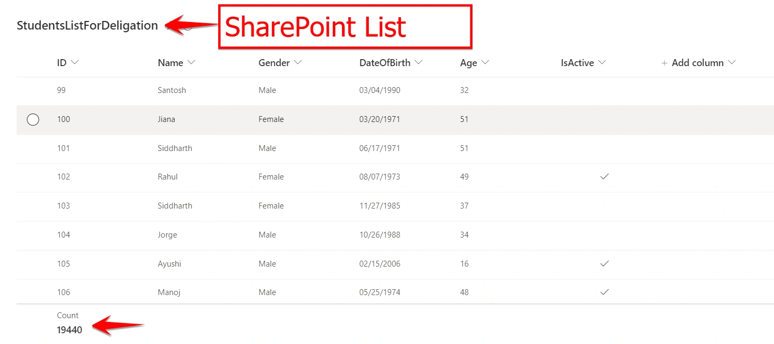The width and height of the screenshot is (774, 344).
Task: Click Siddharth in row 103
Action: 175,206
